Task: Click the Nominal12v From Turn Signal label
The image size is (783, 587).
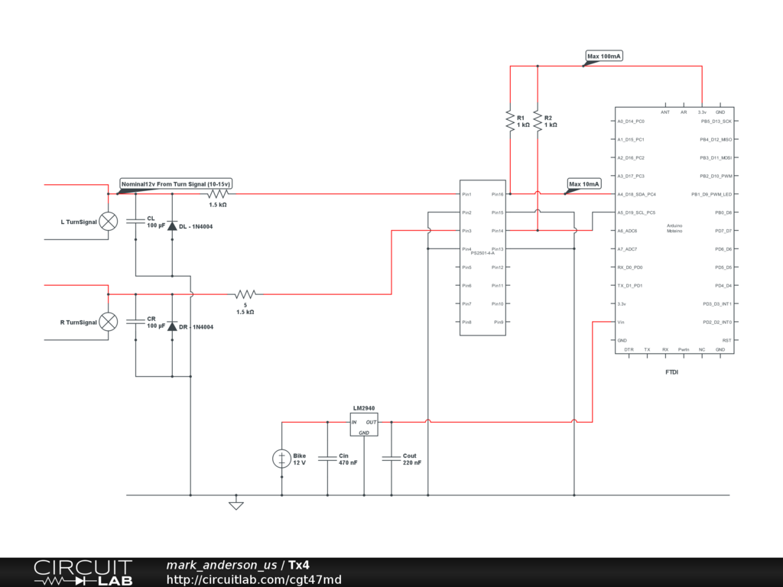Action: point(176,184)
